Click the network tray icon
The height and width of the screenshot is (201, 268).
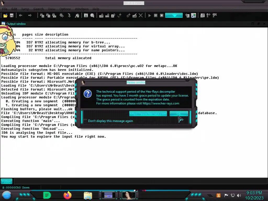tap(233, 195)
